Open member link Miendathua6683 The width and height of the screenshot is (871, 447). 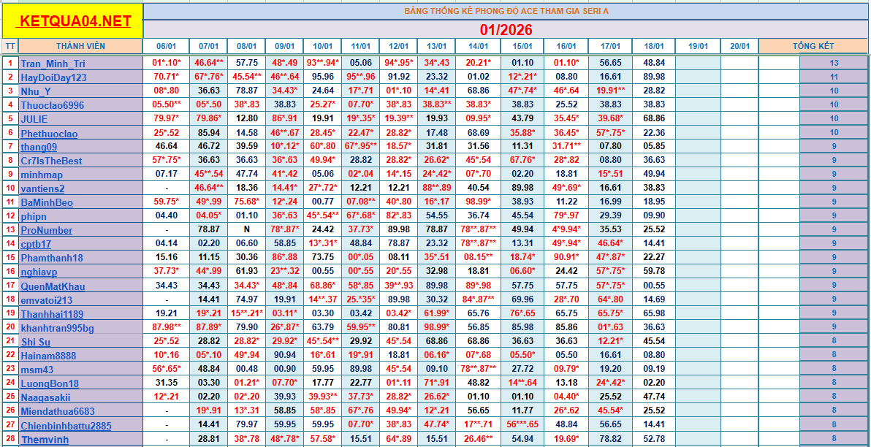click(58, 411)
